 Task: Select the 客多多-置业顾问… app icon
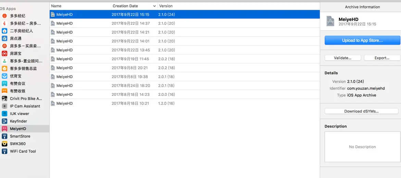(4, 61)
